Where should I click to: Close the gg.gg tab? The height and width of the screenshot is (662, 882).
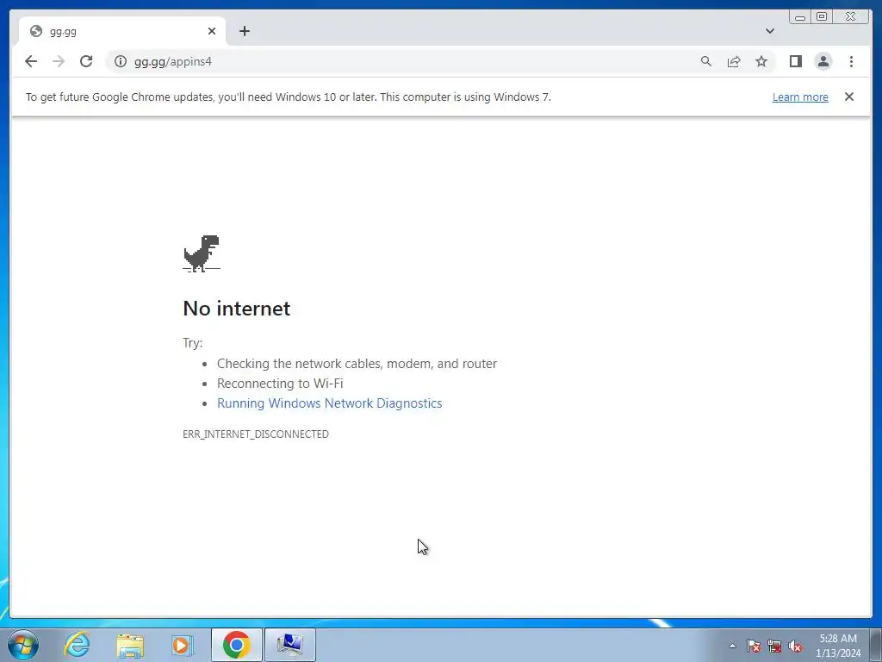pyautogui.click(x=212, y=31)
